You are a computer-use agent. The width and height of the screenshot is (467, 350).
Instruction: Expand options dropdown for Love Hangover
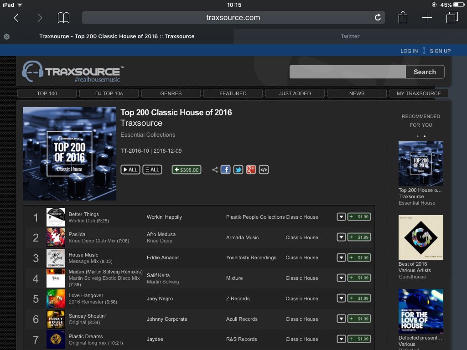coord(341,298)
